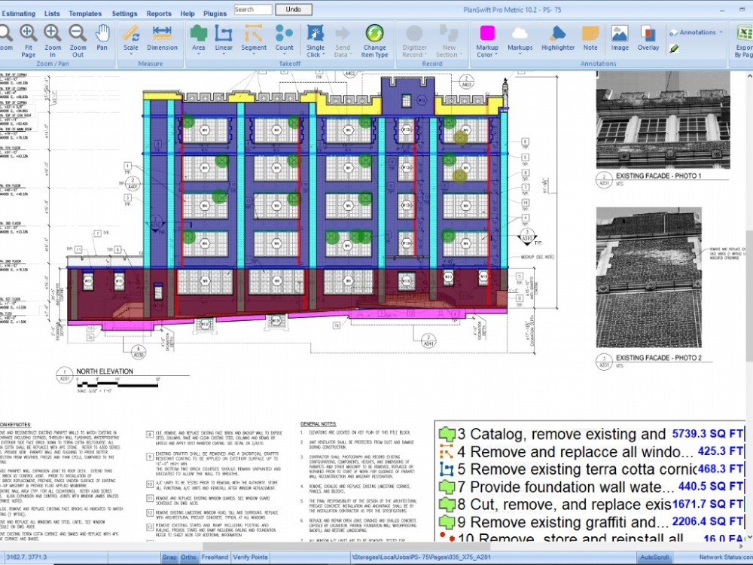753x565 pixels.
Task: Start a Count takeoff
Action: (x=285, y=38)
